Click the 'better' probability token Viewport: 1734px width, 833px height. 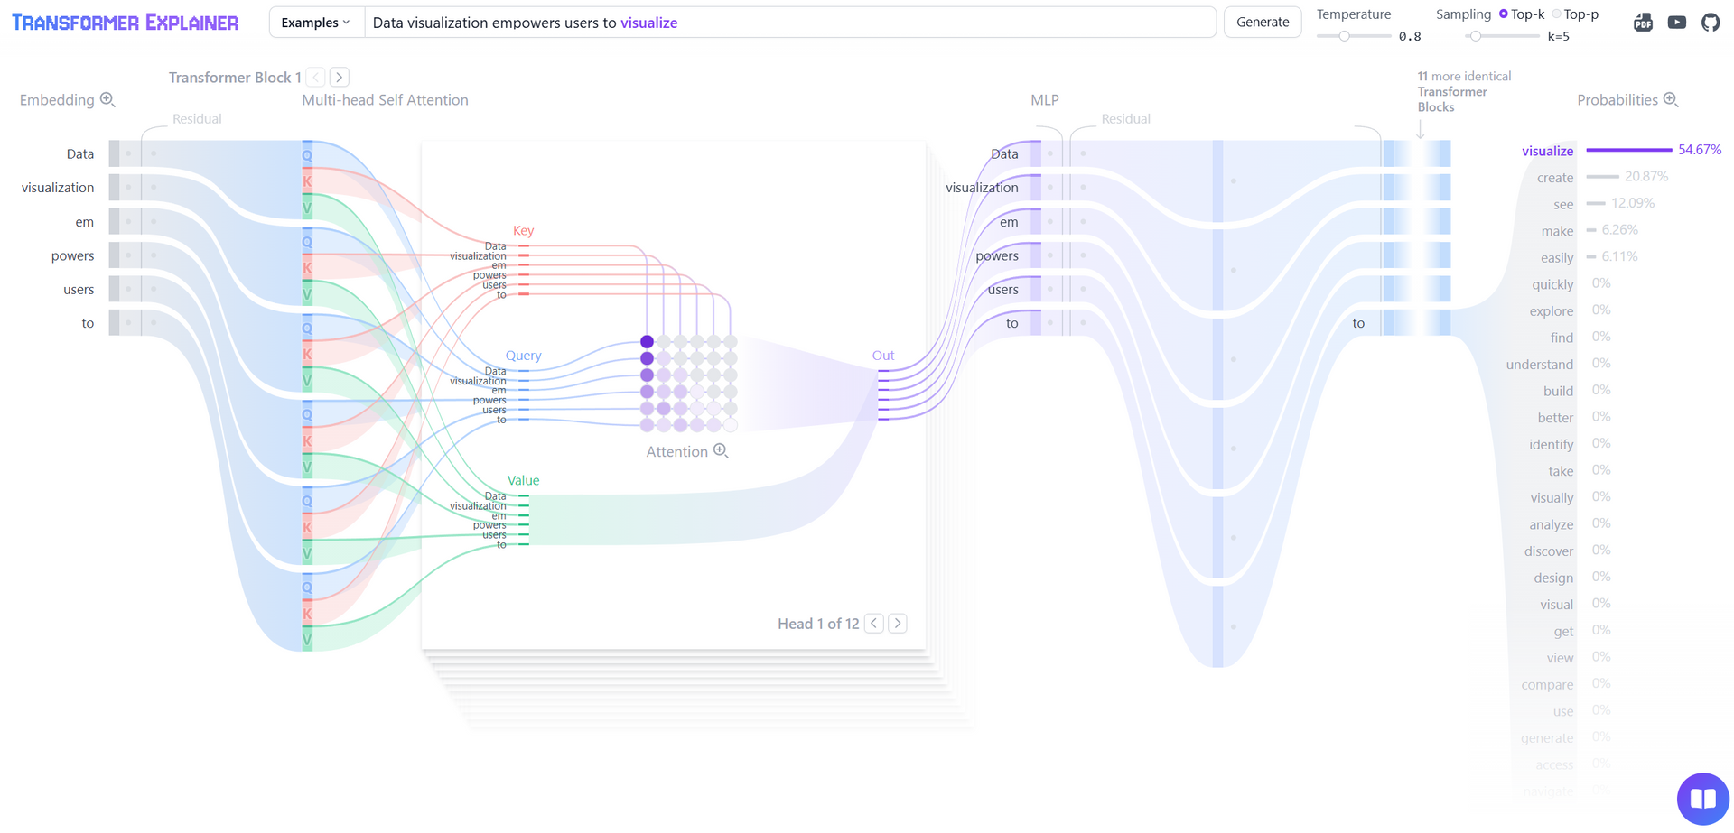1555,417
